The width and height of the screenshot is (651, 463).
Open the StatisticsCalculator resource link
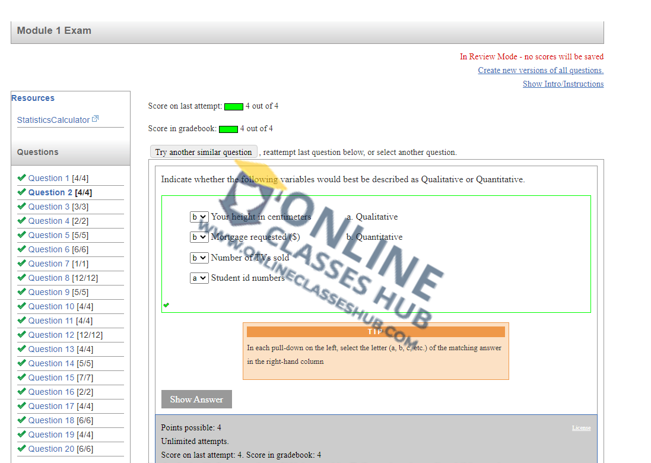pyautogui.click(x=53, y=120)
